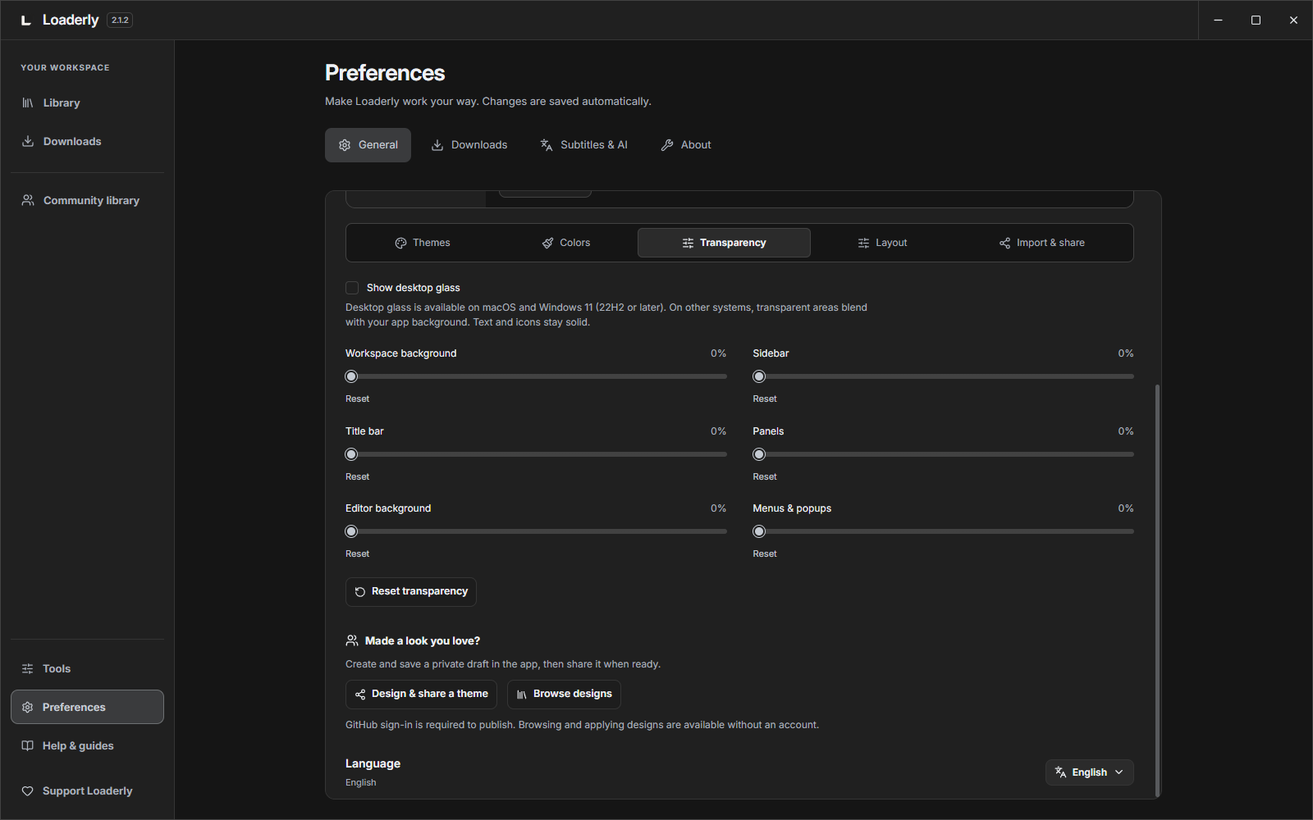Click the sliders icon on Layout tab

pyautogui.click(x=863, y=243)
